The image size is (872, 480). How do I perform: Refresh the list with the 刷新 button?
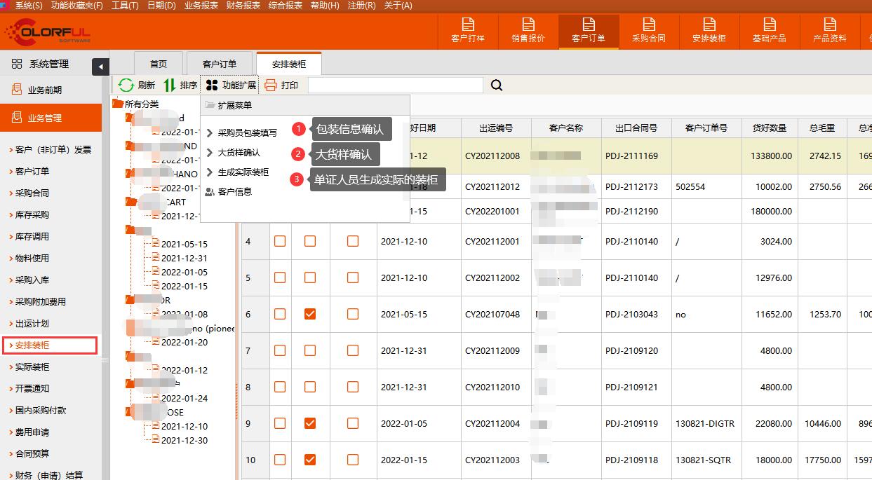pos(137,85)
